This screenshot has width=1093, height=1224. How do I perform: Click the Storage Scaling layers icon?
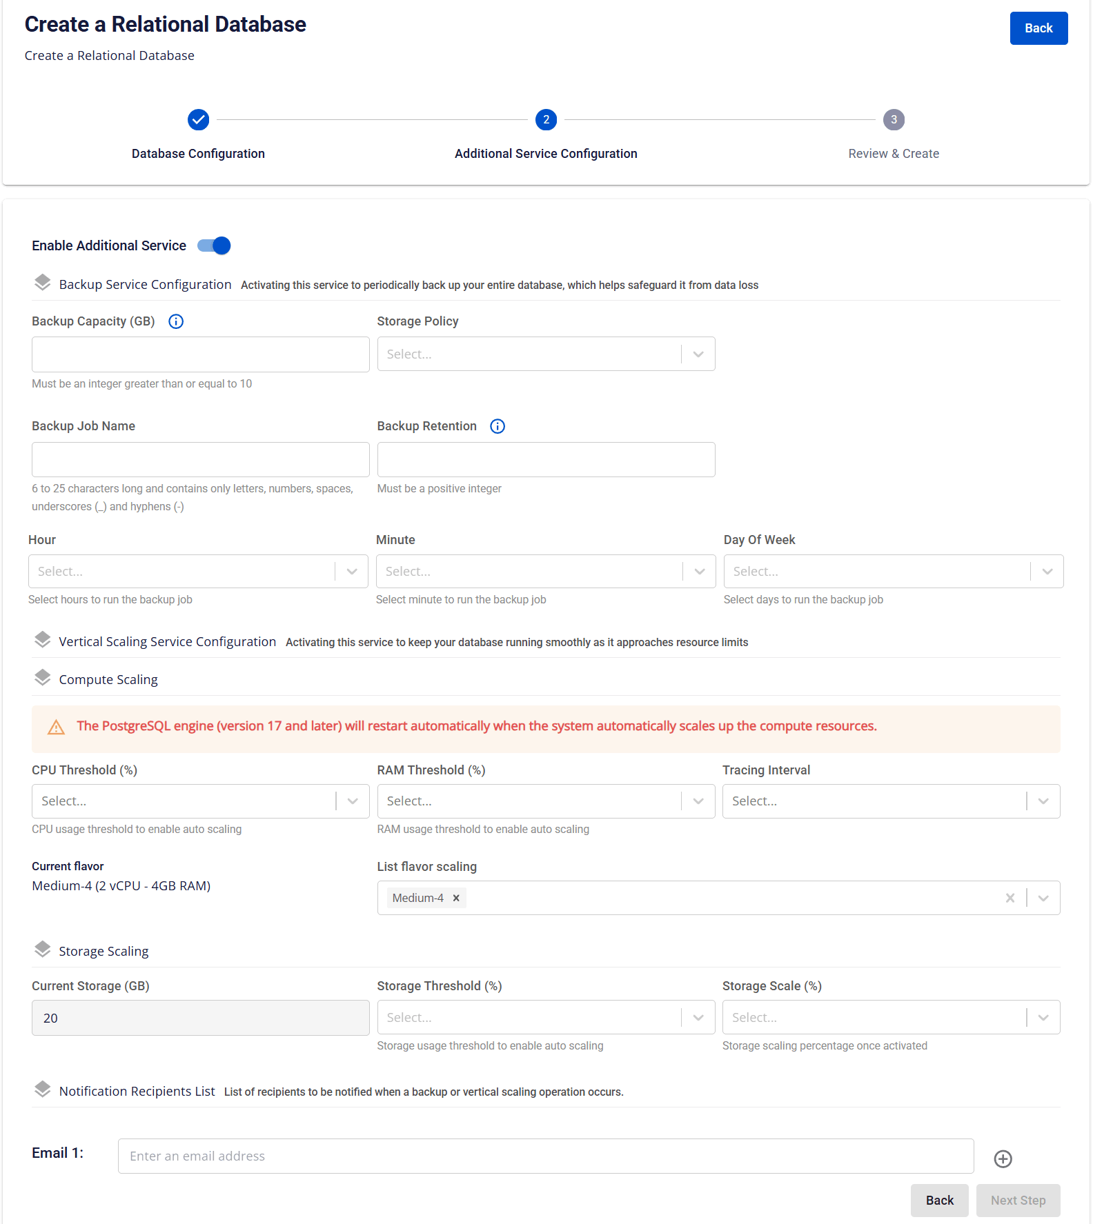coord(43,950)
